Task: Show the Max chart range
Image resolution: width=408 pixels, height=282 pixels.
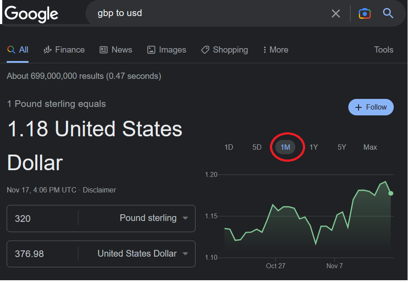Action: click(x=370, y=147)
